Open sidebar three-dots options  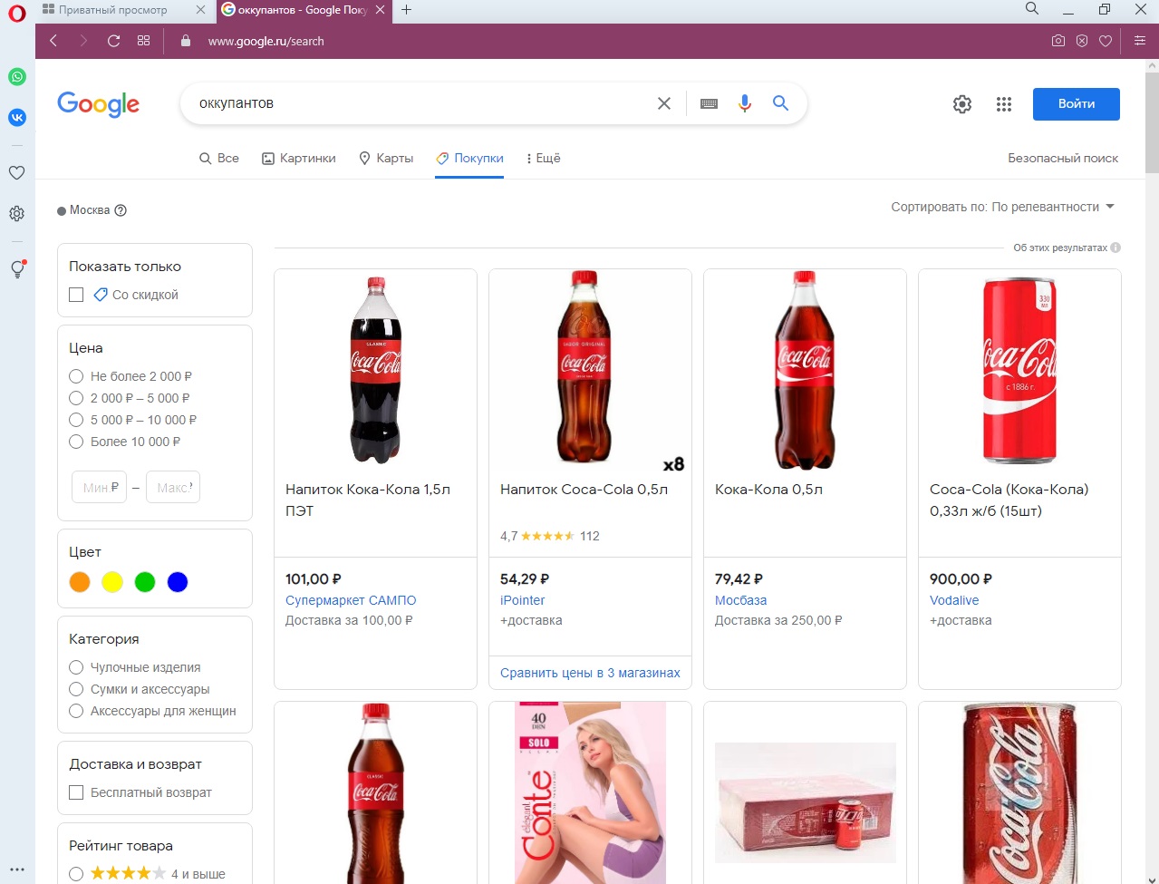[17, 869]
